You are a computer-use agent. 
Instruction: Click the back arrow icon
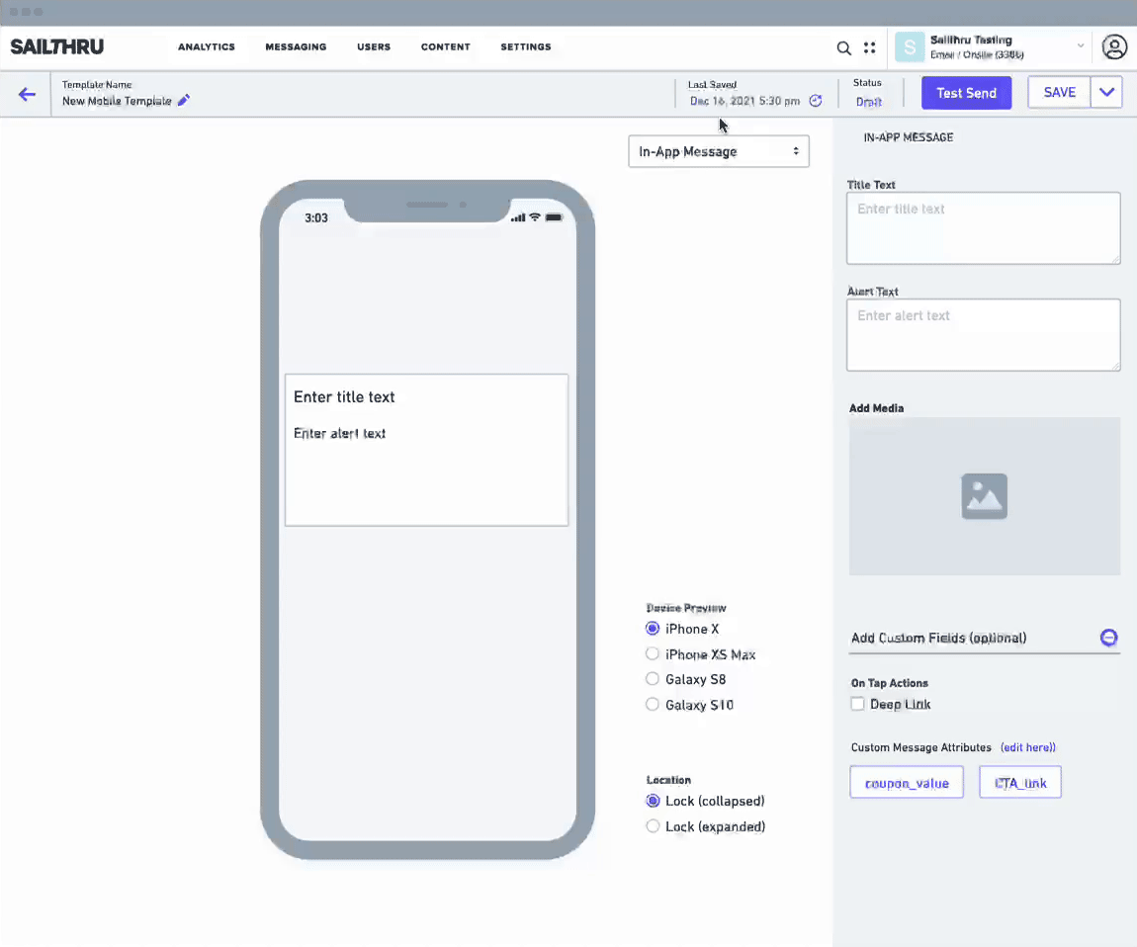click(x=27, y=95)
